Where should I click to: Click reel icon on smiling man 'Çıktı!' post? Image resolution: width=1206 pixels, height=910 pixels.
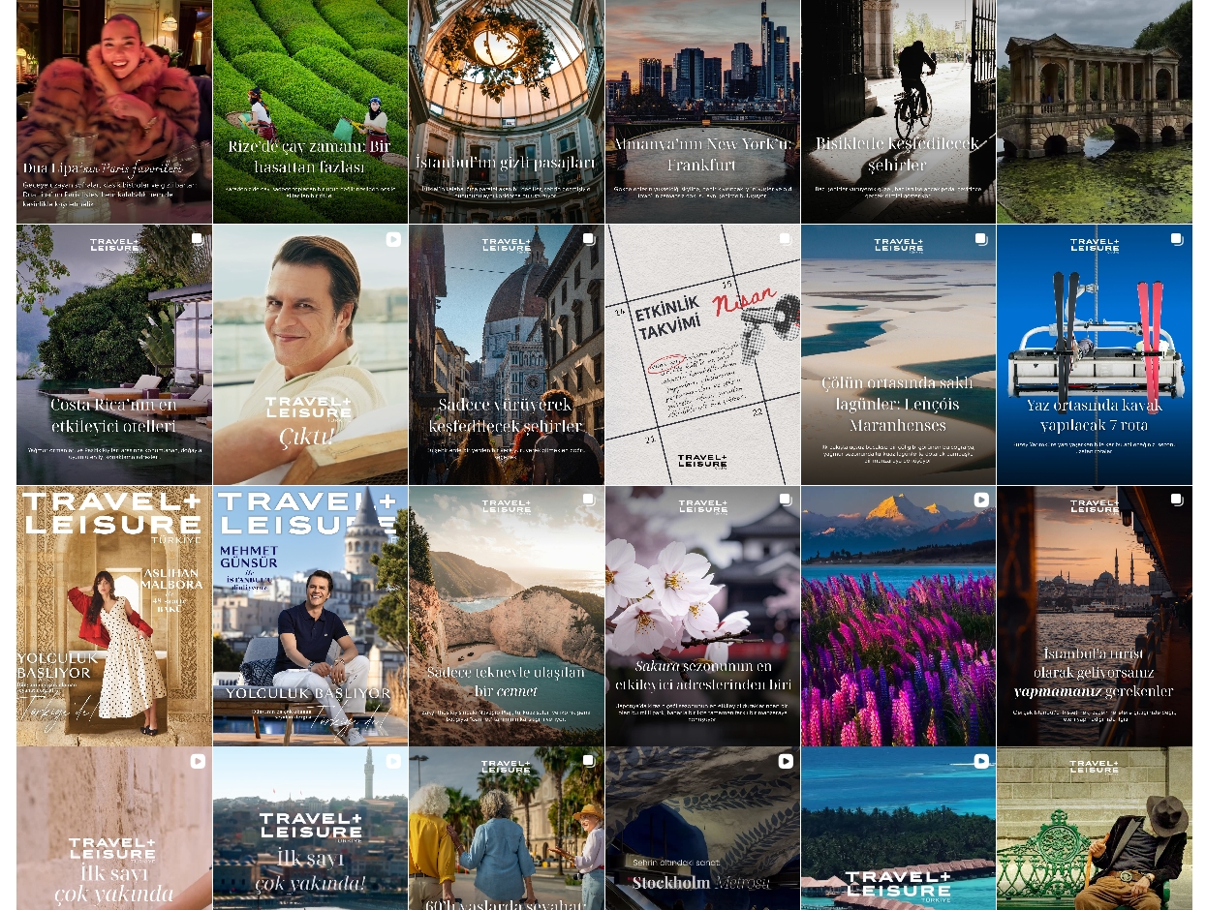pyautogui.click(x=393, y=239)
